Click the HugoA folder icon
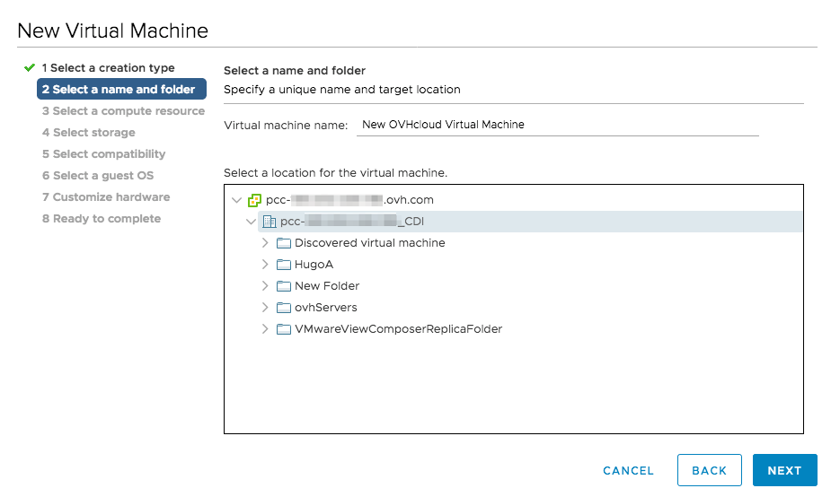This screenshot has height=497, width=831. click(x=284, y=265)
